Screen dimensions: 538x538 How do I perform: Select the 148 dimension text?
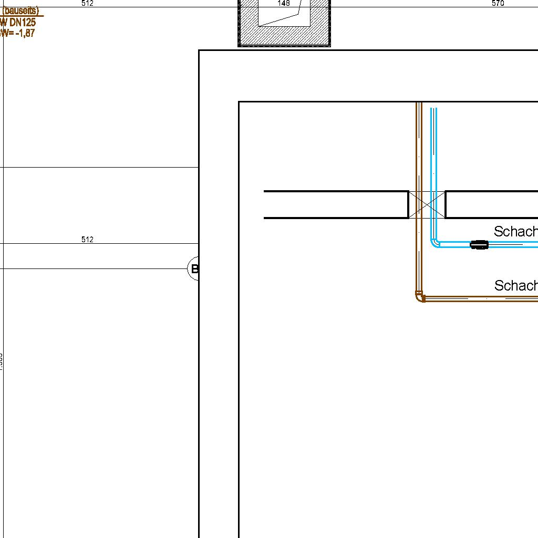pos(284,3)
